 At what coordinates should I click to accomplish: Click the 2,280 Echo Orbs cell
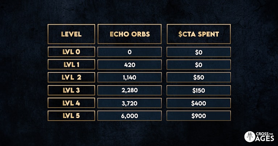tap(130, 90)
